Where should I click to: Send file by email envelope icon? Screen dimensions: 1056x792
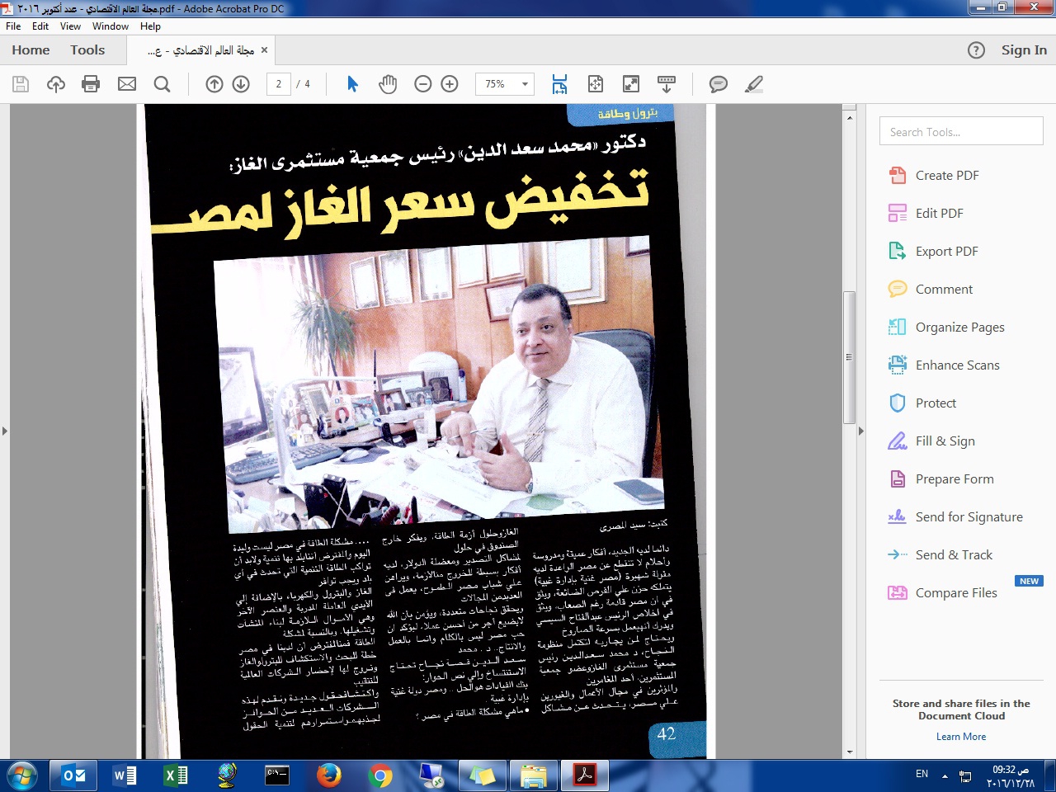127,84
